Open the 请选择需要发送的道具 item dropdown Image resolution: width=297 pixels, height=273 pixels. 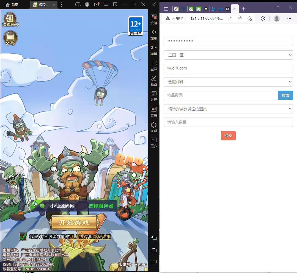[x=228, y=109]
